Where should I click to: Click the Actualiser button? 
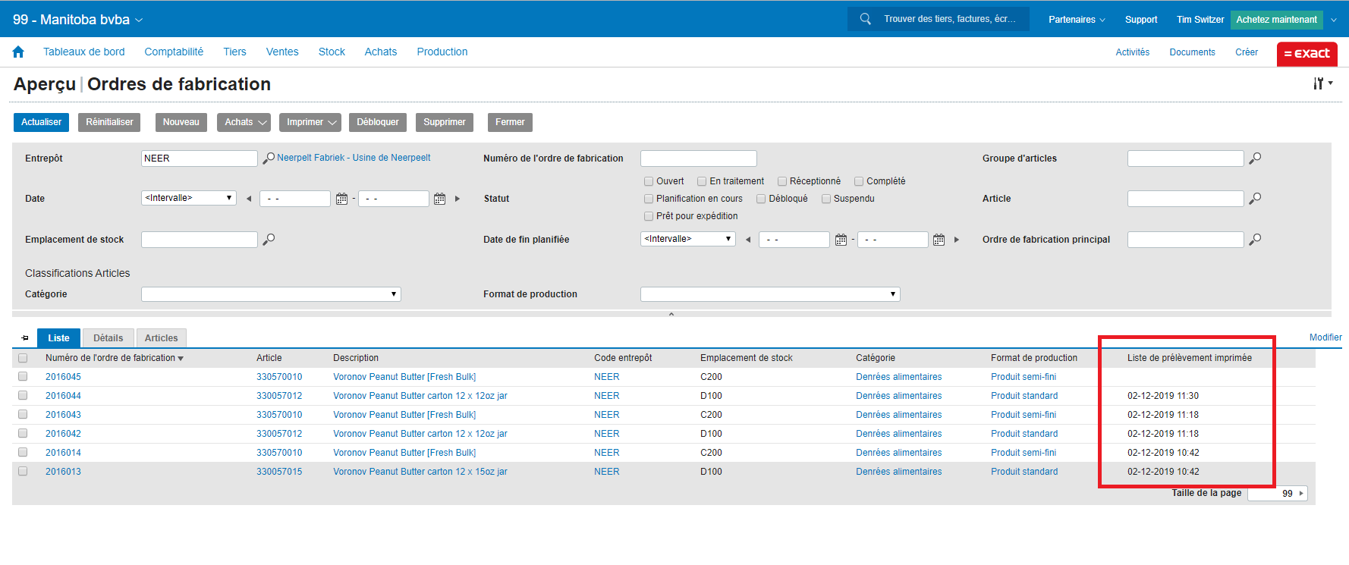[41, 122]
